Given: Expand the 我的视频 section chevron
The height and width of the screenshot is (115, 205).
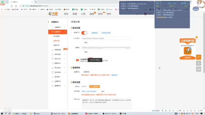Looking at the screenshot, I should pyautogui.click(x=65, y=72).
